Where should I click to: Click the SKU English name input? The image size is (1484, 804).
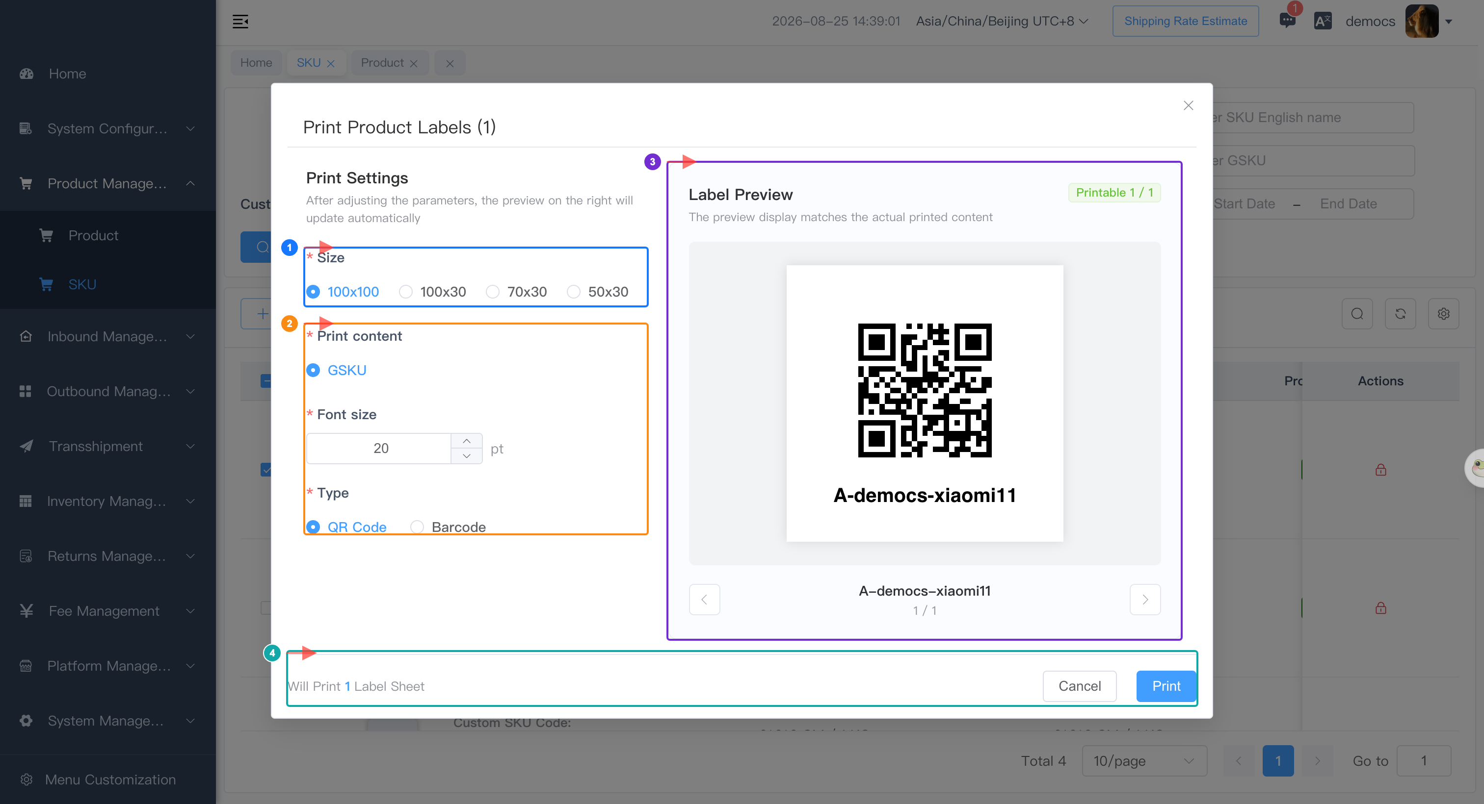pyautogui.click(x=1314, y=117)
